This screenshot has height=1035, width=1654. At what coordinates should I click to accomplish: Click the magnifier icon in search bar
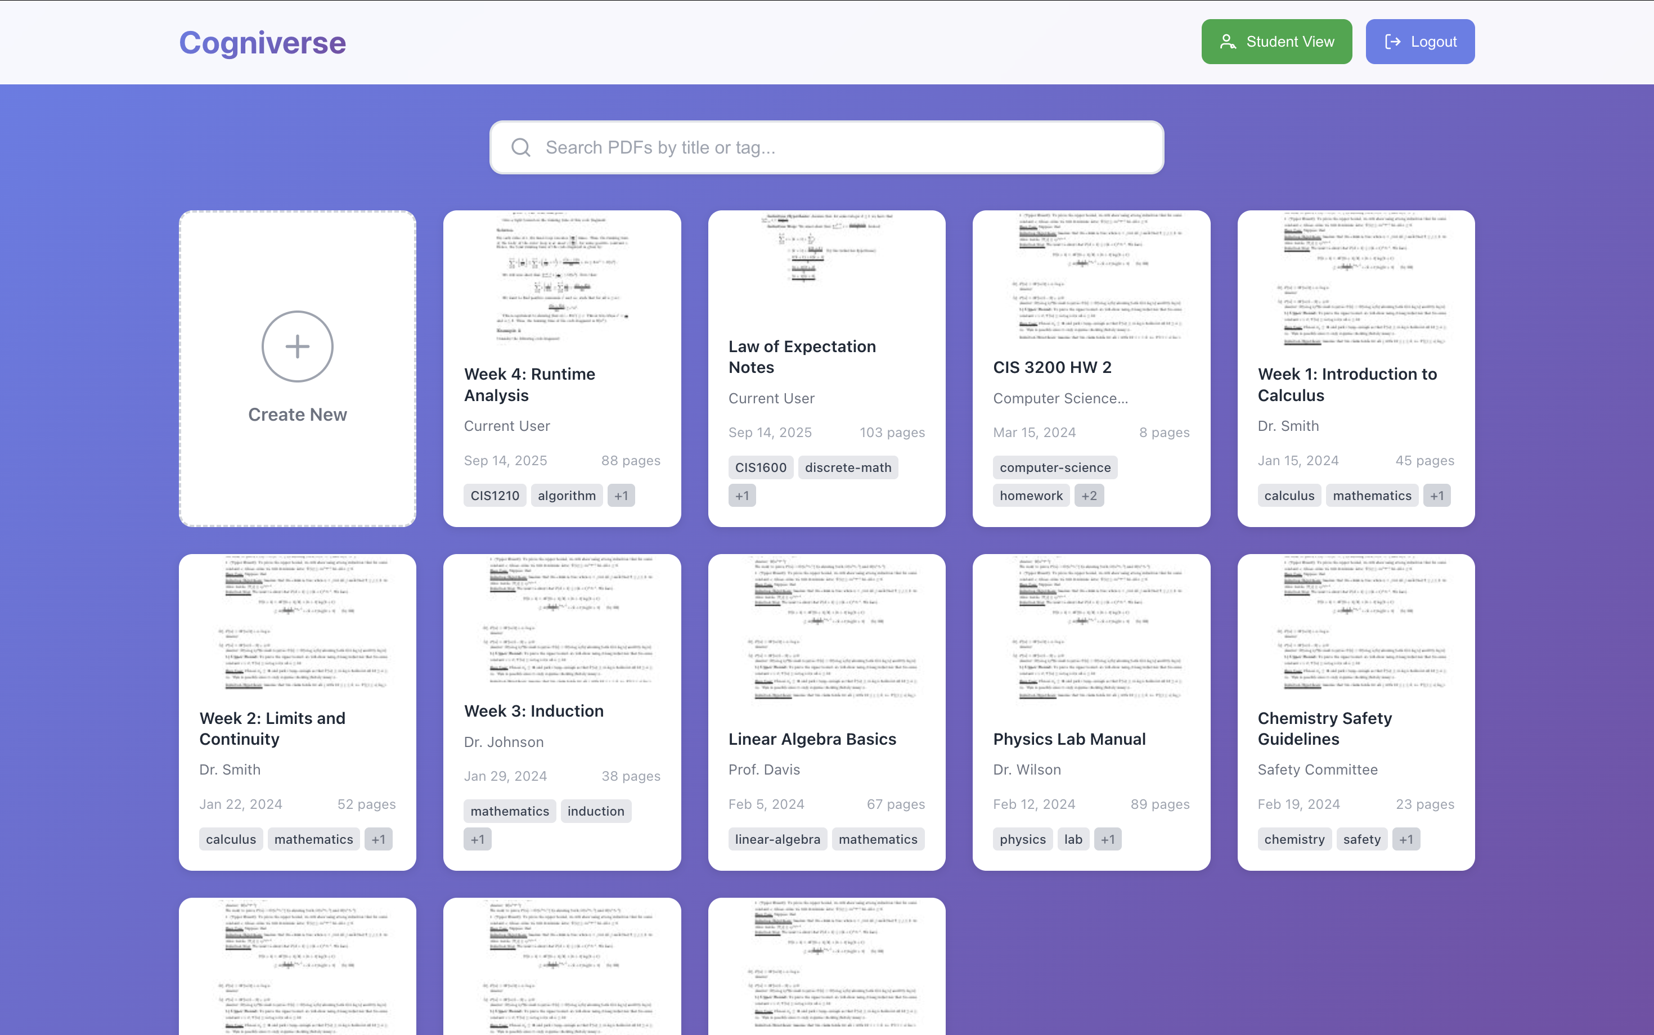coord(521,147)
